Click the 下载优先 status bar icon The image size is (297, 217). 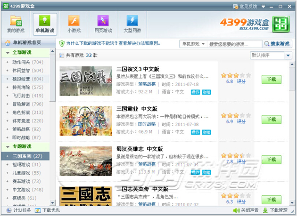pos(38,210)
